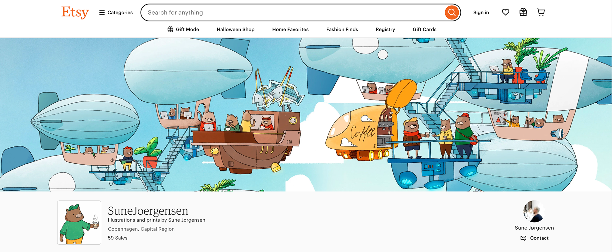Open Sune Jørgensen owner profile name
Screen dimensions: 612x252
coord(534,228)
